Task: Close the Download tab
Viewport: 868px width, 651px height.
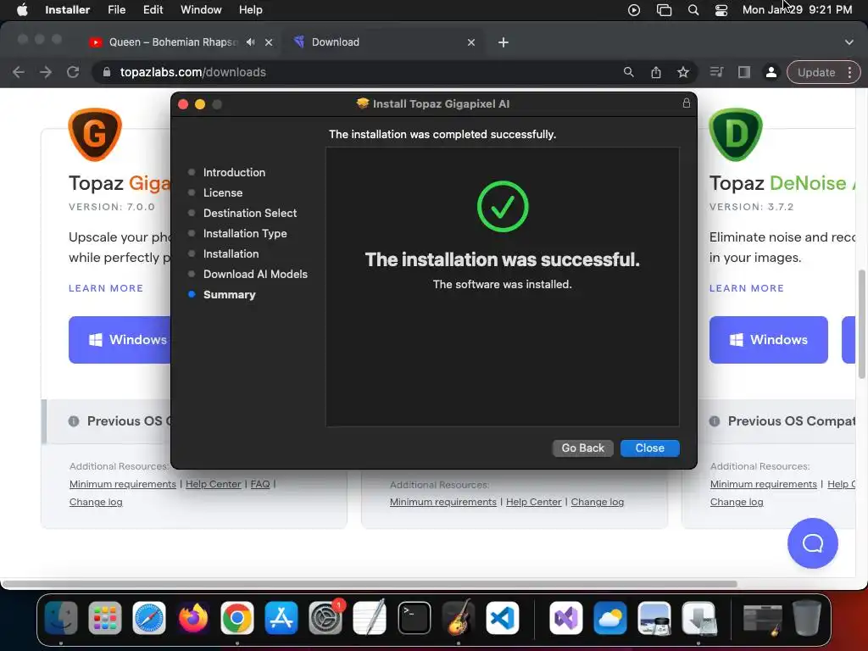Action: (471, 42)
